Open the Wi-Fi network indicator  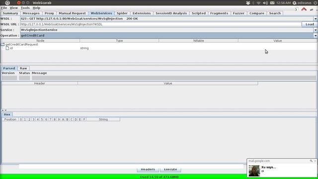(258, 3)
